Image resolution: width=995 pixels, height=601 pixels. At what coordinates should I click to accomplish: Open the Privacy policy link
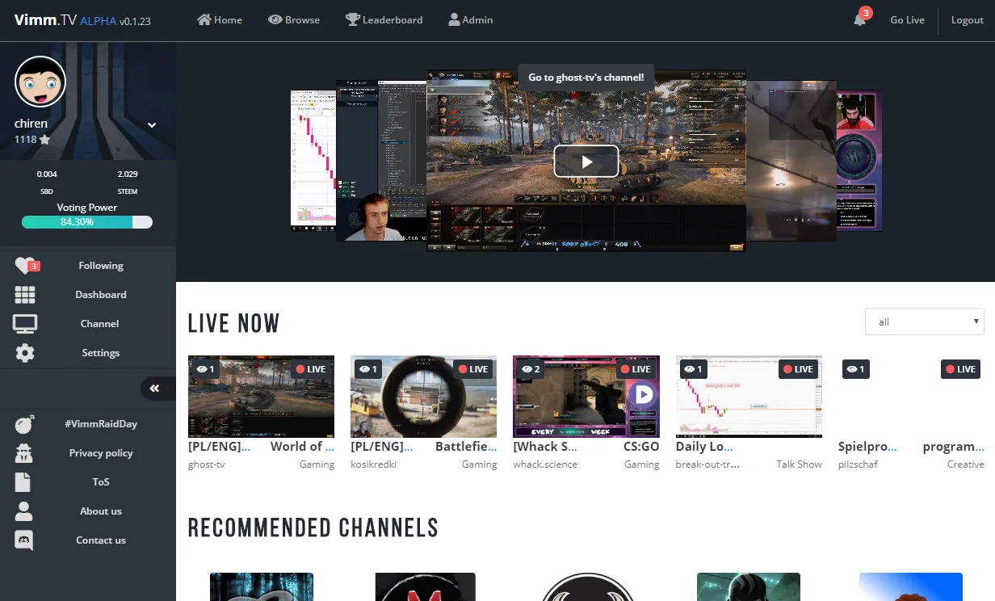101,453
